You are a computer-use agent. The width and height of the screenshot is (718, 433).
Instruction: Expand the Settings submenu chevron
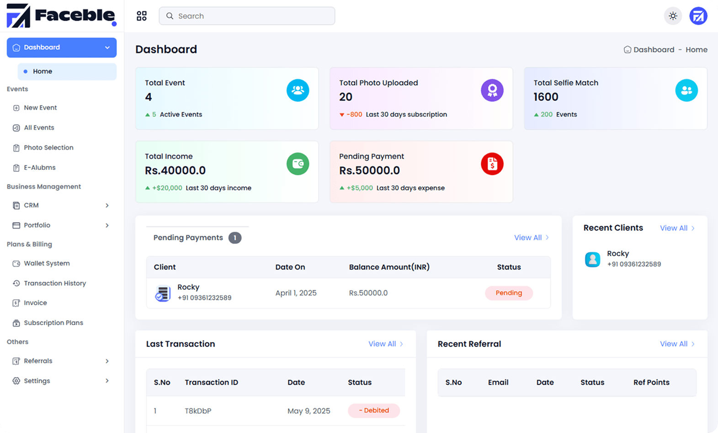(107, 381)
